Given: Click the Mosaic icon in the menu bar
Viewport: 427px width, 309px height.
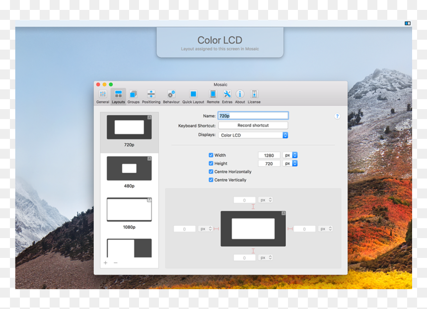Looking at the screenshot, I should [x=408, y=23].
